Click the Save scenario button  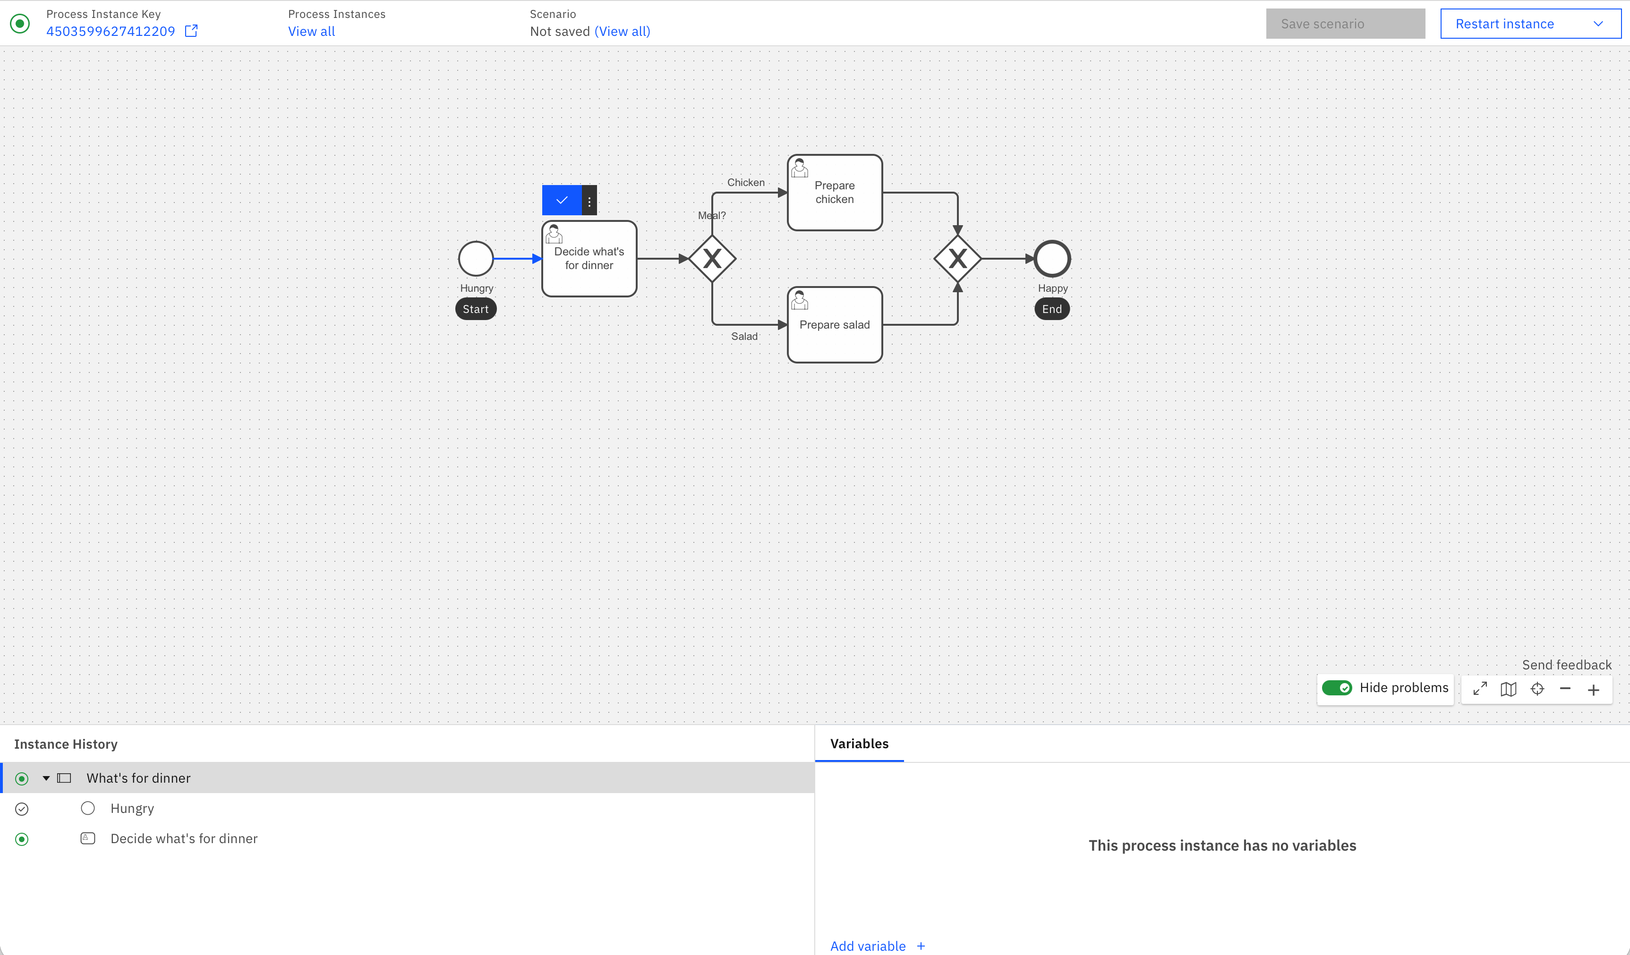pyautogui.click(x=1345, y=24)
